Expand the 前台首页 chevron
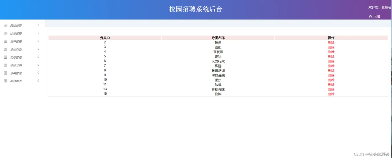The width and height of the screenshot is (392, 158). (38, 80)
